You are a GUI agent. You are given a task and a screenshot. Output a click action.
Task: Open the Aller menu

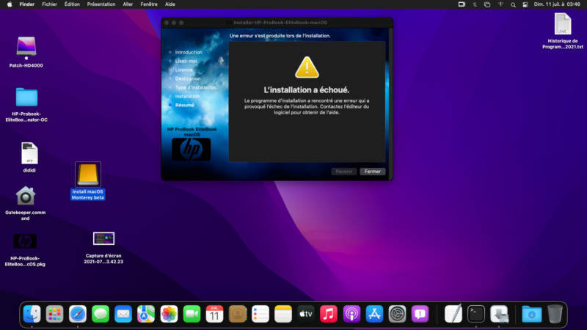pyautogui.click(x=128, y=4)
